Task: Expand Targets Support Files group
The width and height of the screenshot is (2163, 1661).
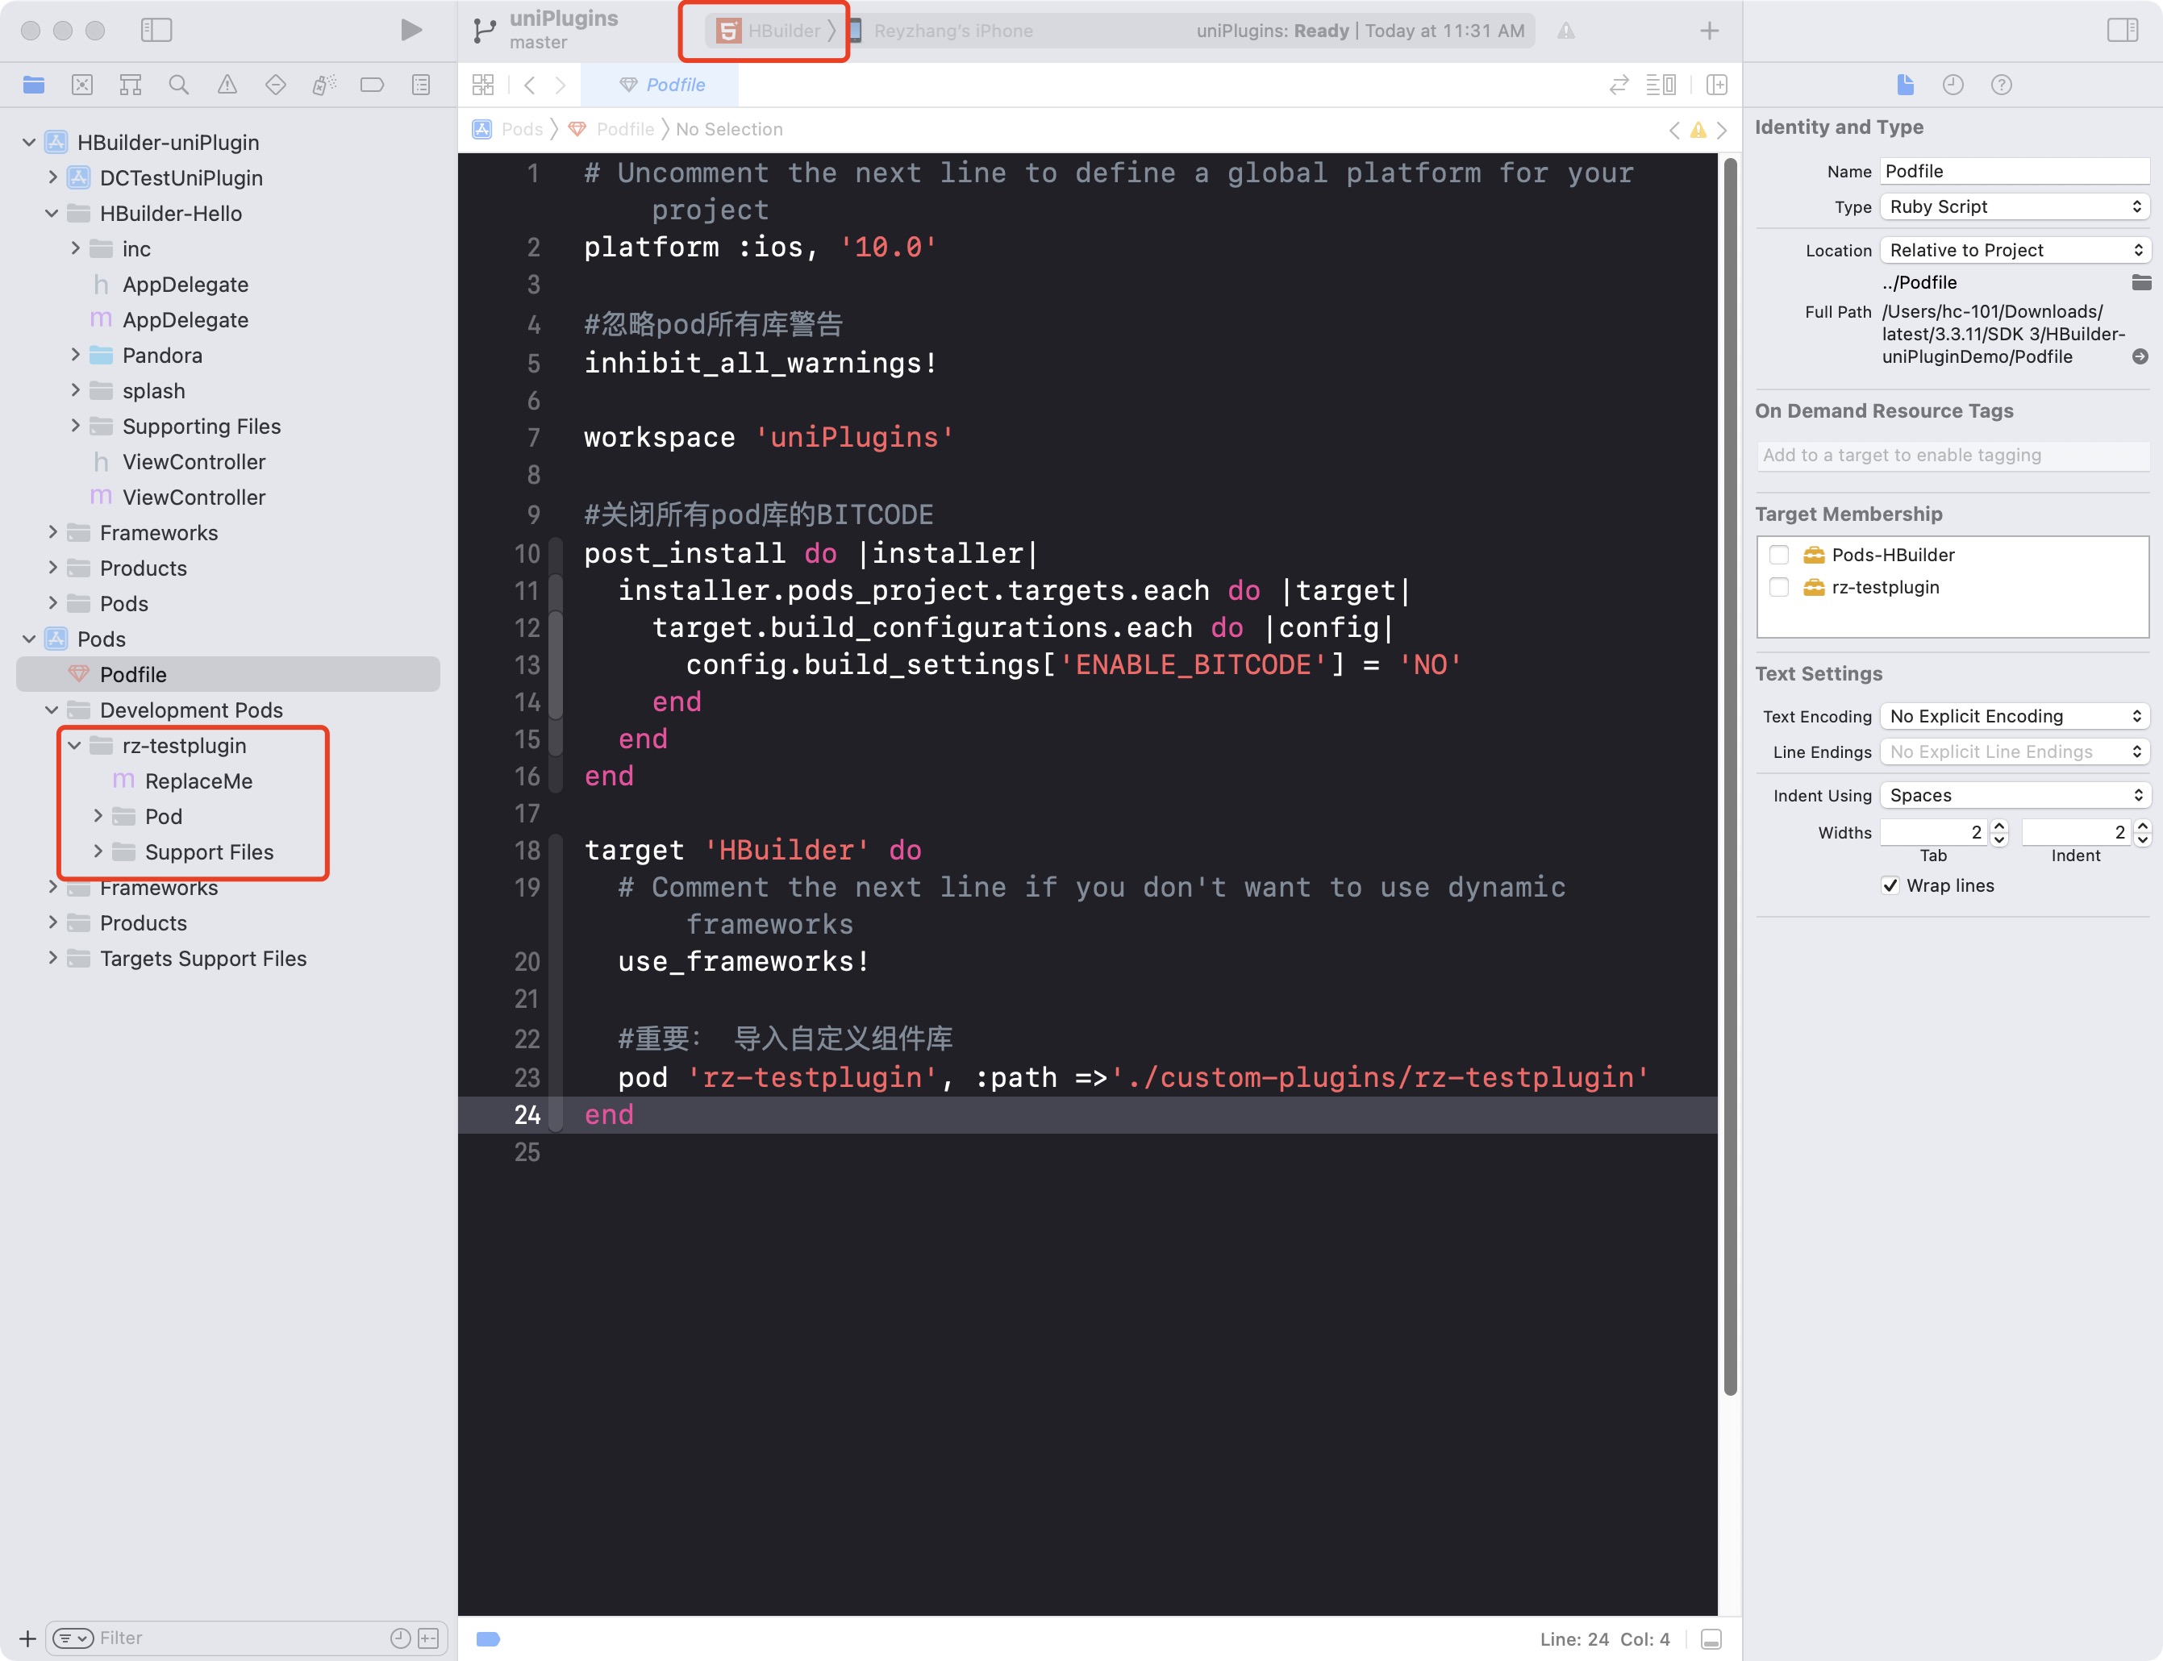Action: coord(52,958)
